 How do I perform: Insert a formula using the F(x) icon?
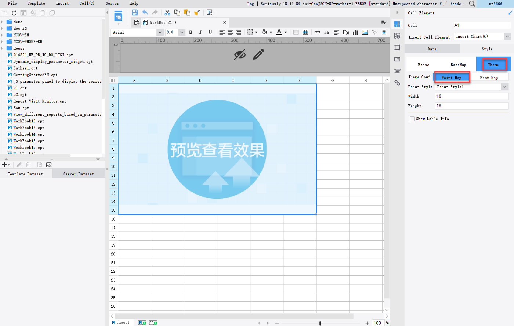pyautogui.click(x=345, y=32)
